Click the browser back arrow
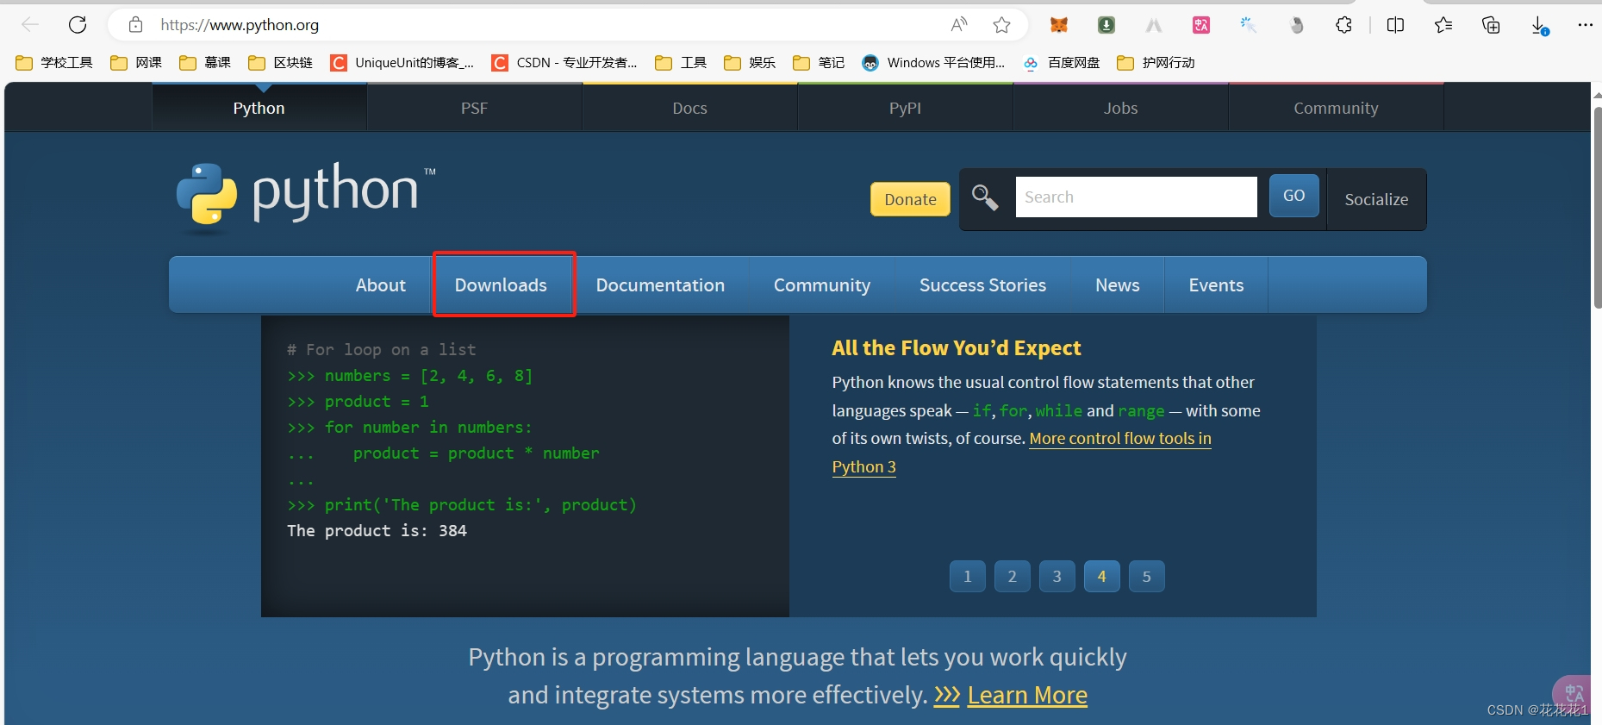 (30, 25)
